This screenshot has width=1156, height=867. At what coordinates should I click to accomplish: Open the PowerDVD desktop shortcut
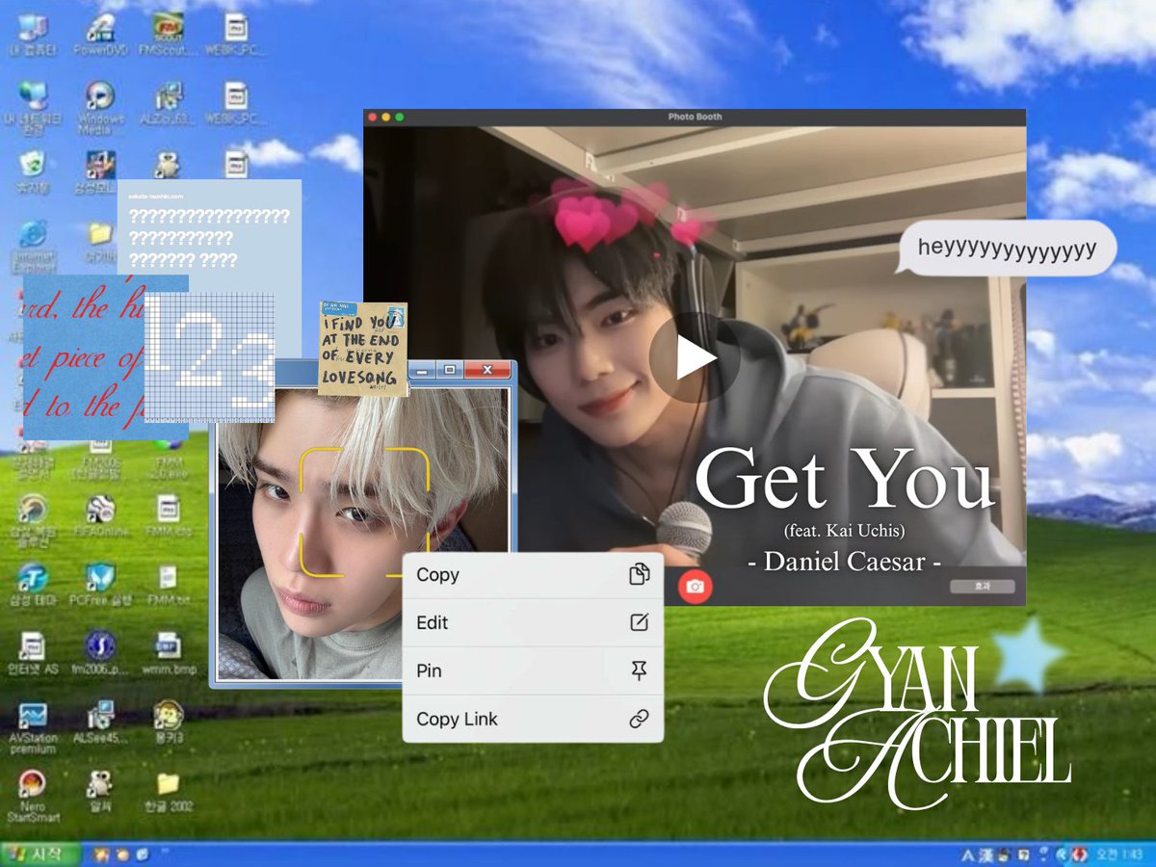tap(100, 36)
